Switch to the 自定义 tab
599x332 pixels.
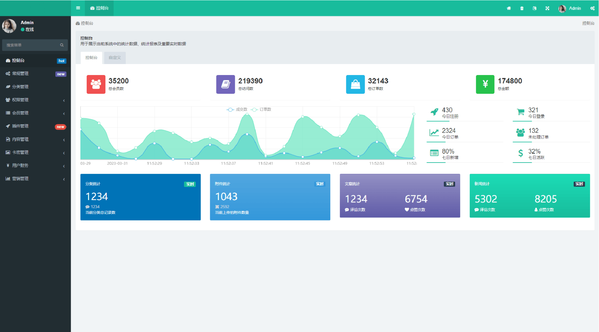(x=115, y=58)
